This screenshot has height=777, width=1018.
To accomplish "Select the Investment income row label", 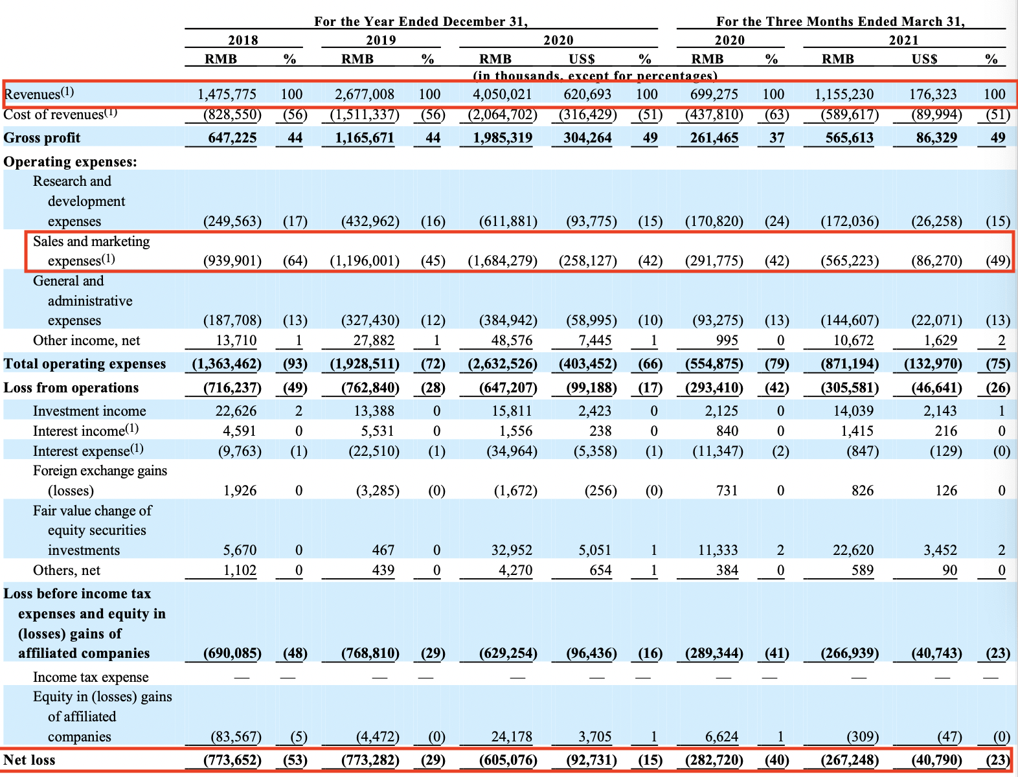I will [89, 411].
